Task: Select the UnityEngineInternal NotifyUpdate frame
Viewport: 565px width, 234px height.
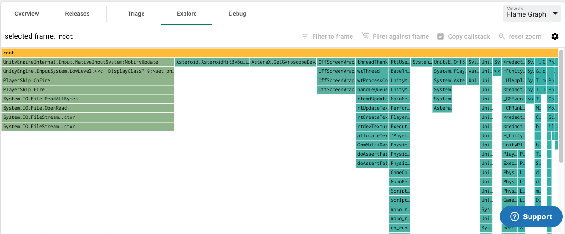Action: coord(88,62)
